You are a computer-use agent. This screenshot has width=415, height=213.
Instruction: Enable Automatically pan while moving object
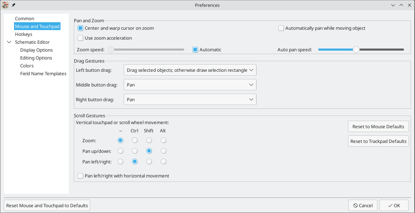click(281, 28)
